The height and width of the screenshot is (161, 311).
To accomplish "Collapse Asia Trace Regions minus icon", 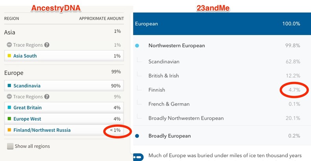I will (9, 45).
